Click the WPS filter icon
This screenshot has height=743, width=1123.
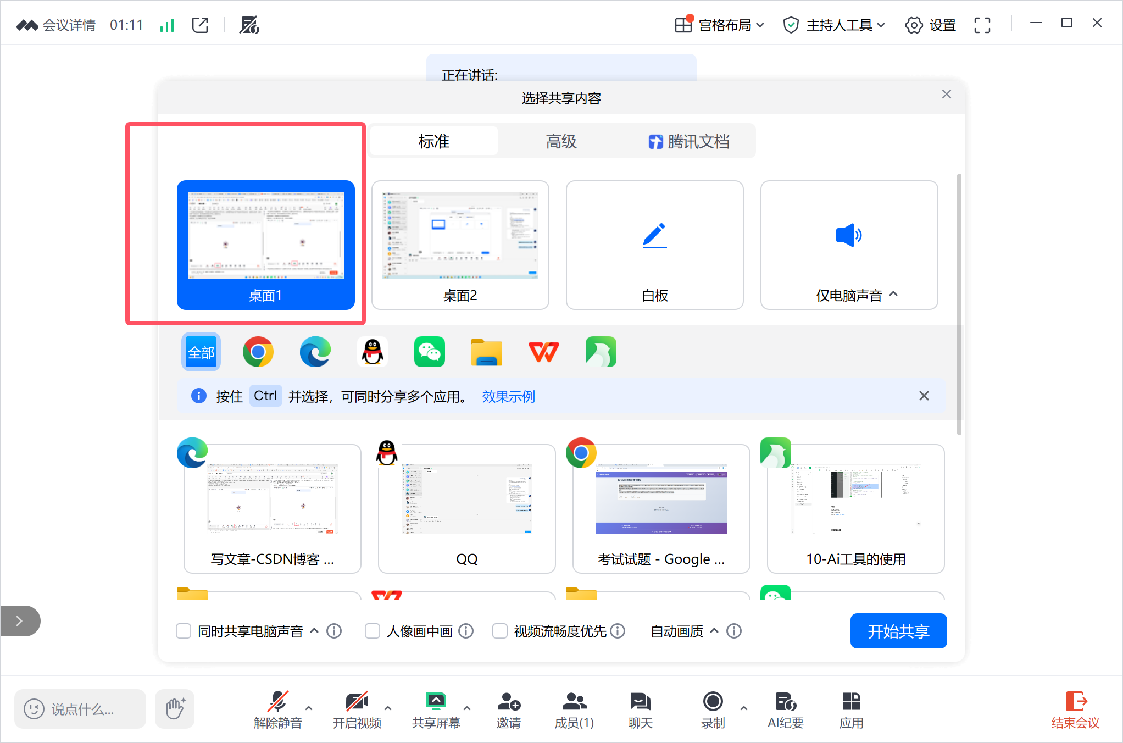[x=544, y=352]
